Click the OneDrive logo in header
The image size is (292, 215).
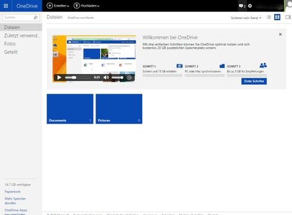(27, 6)
